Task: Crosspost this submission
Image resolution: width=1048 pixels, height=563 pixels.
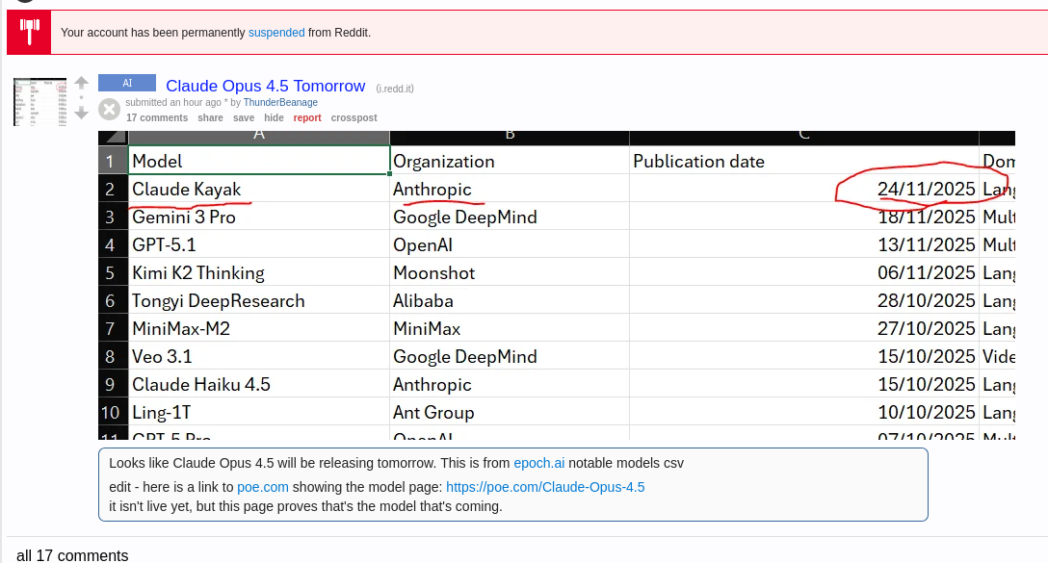Action: (x=354, y=117)
